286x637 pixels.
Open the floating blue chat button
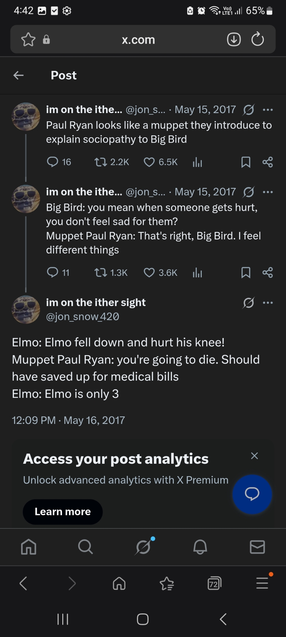[252, 494]
